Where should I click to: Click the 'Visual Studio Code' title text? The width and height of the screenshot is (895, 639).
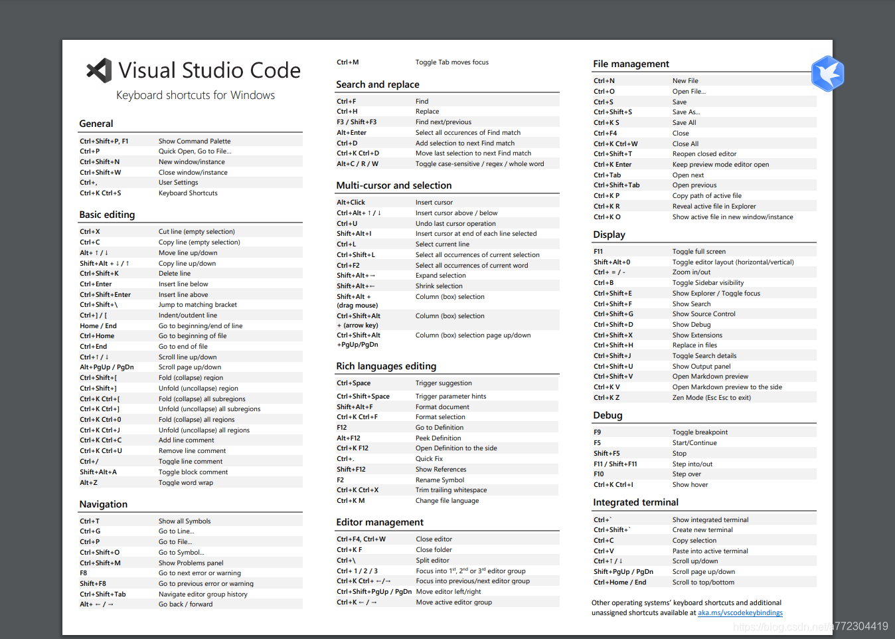pyautogui.click(x=210, y=70)
